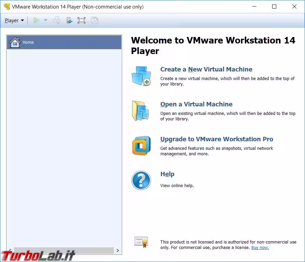Open the Help heading link
Screen dimensions: 305x262
[167, 174]
